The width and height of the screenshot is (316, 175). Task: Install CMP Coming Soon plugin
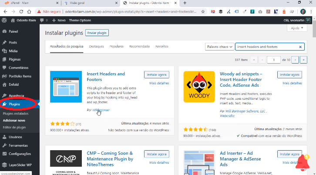157,154
